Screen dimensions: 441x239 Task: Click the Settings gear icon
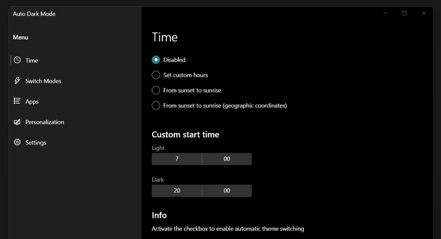coord(17,143)
